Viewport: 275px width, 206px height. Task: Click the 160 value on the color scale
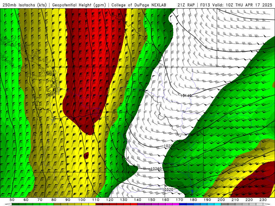point(165,200)
